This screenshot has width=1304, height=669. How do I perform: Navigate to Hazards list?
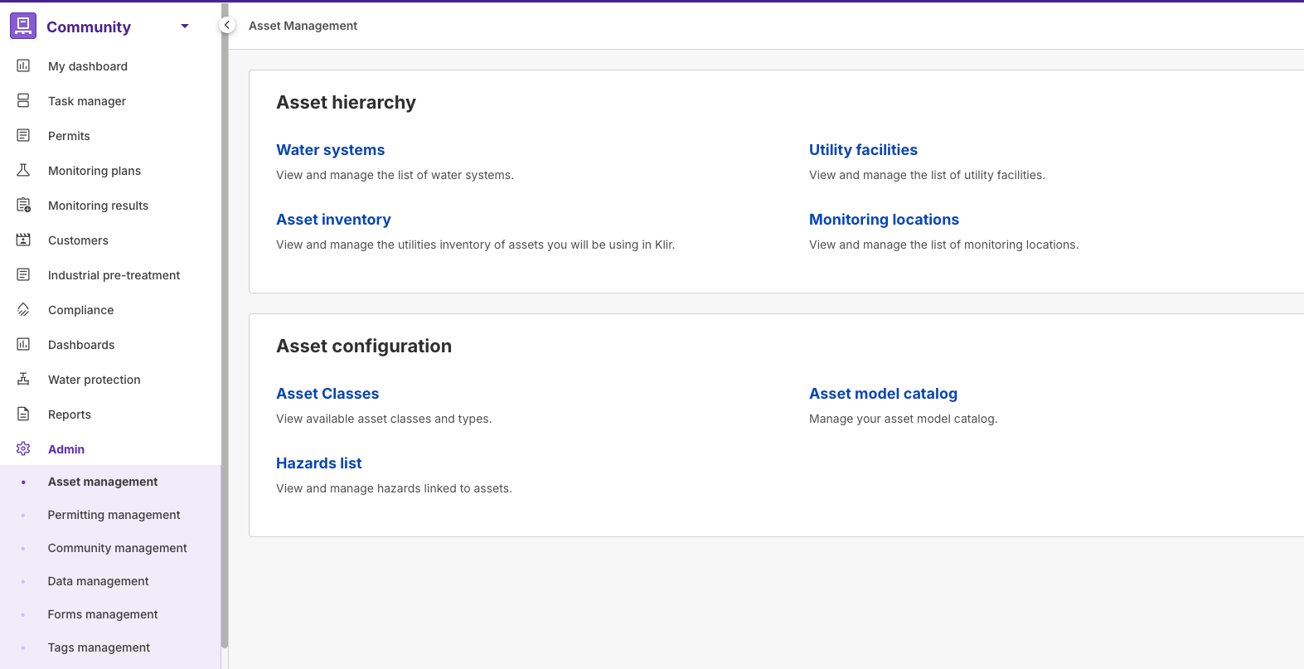[318, 463]
